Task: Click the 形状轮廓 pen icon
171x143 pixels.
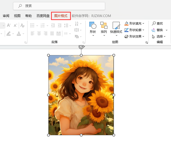Action: pyautogui.click(x=126, y=30)
